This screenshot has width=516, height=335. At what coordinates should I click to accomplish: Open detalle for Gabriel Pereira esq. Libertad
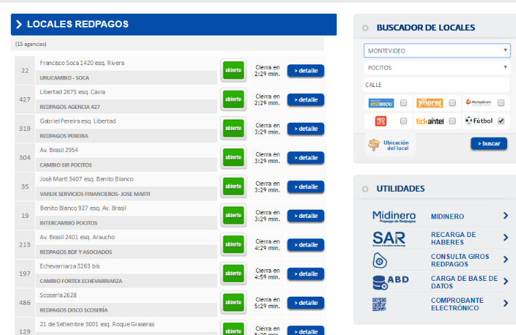coord(306,129)
